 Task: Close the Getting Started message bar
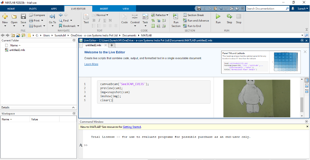tap(307, 126)
